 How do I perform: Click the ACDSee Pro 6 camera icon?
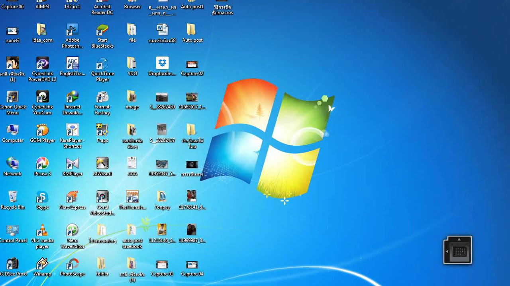(x=12, y=264)
